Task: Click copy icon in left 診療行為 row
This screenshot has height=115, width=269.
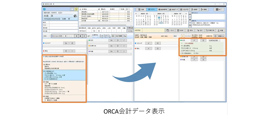Action: (124, 46)
